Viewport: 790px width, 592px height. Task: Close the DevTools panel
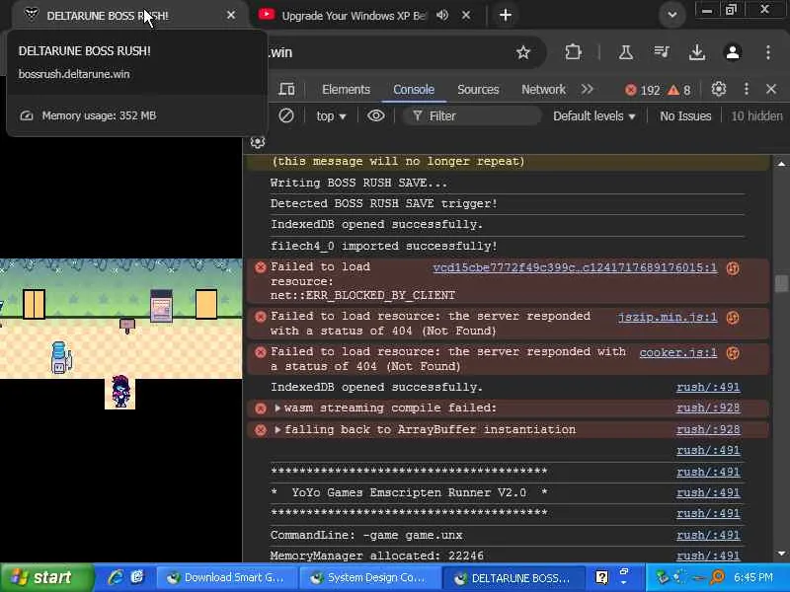tap(771, 89)
